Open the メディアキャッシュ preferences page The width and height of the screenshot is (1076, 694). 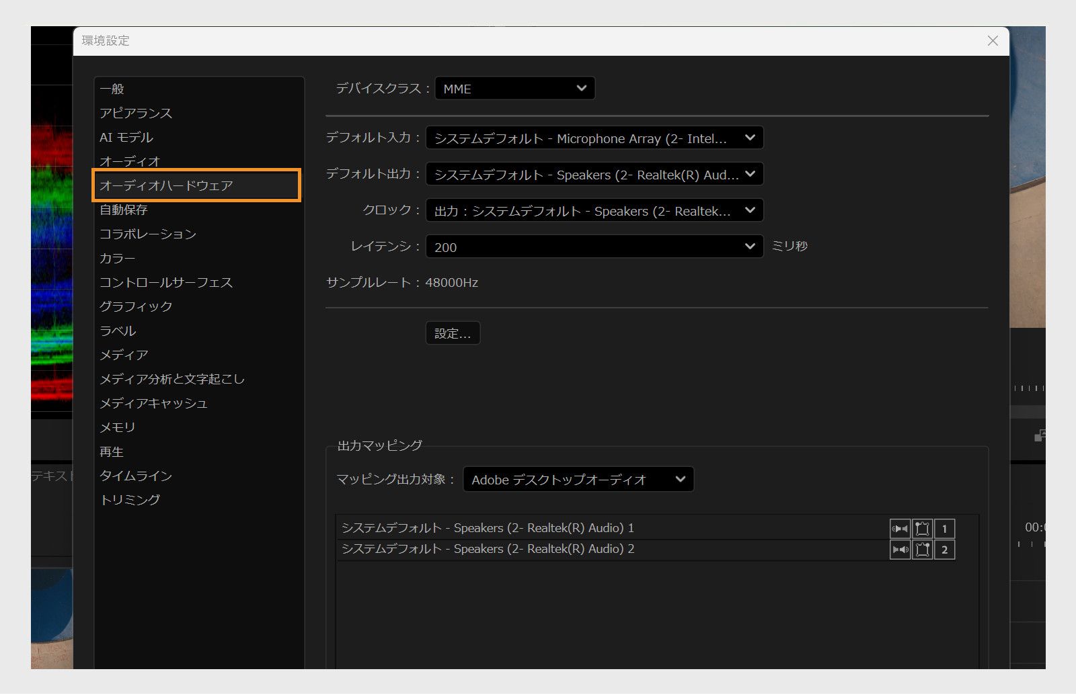pos(154,402)
